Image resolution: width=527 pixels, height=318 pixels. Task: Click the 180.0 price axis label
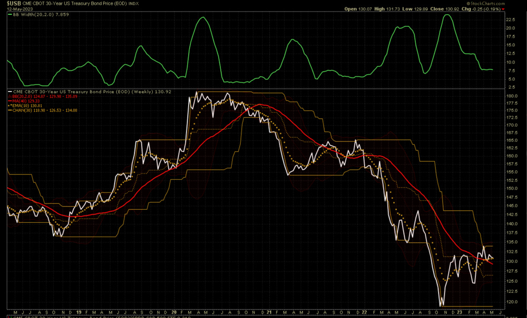tap(512, 96)
